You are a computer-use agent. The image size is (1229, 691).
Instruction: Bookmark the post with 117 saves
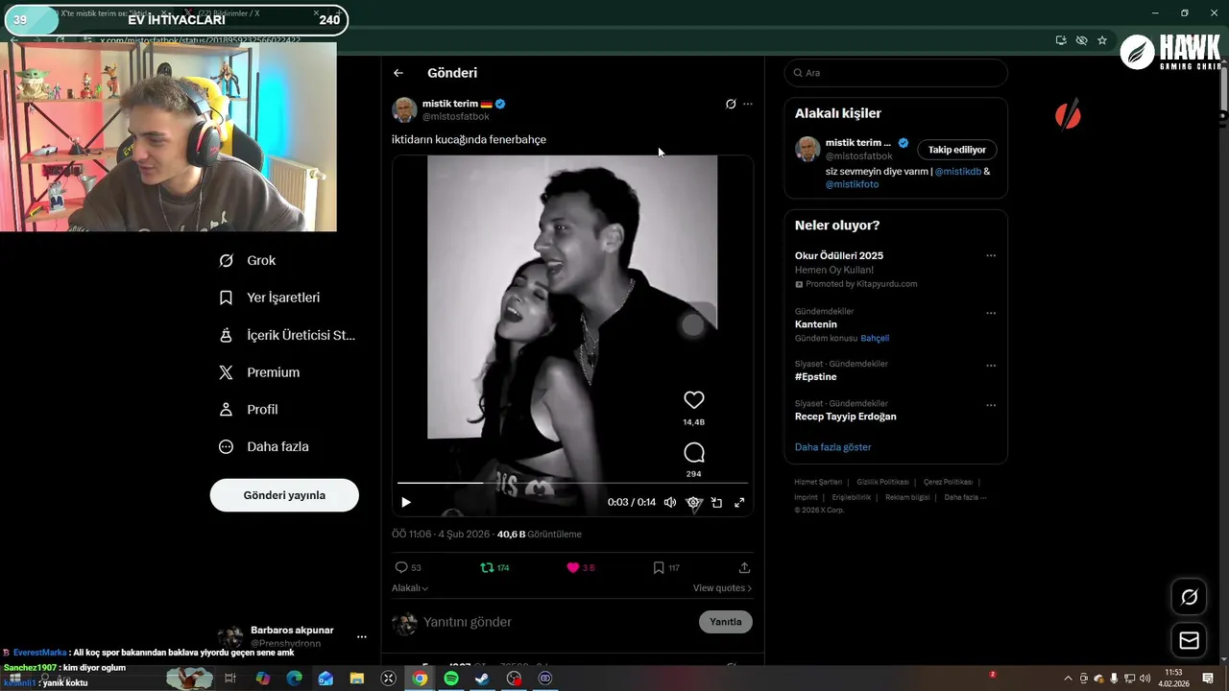point(666,567)
